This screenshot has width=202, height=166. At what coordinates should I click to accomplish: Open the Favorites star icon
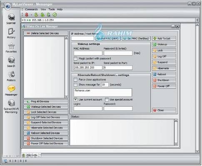11,47
